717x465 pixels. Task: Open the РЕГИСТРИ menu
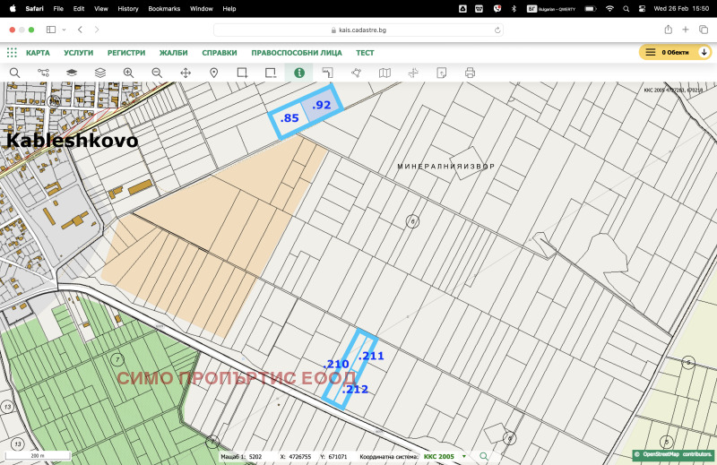[x=126, y=53]
